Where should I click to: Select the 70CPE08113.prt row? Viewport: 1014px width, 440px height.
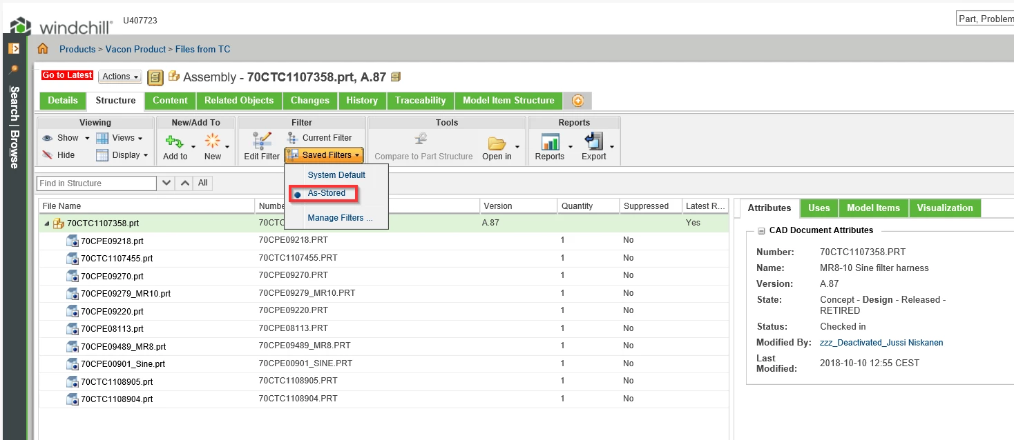383,328
